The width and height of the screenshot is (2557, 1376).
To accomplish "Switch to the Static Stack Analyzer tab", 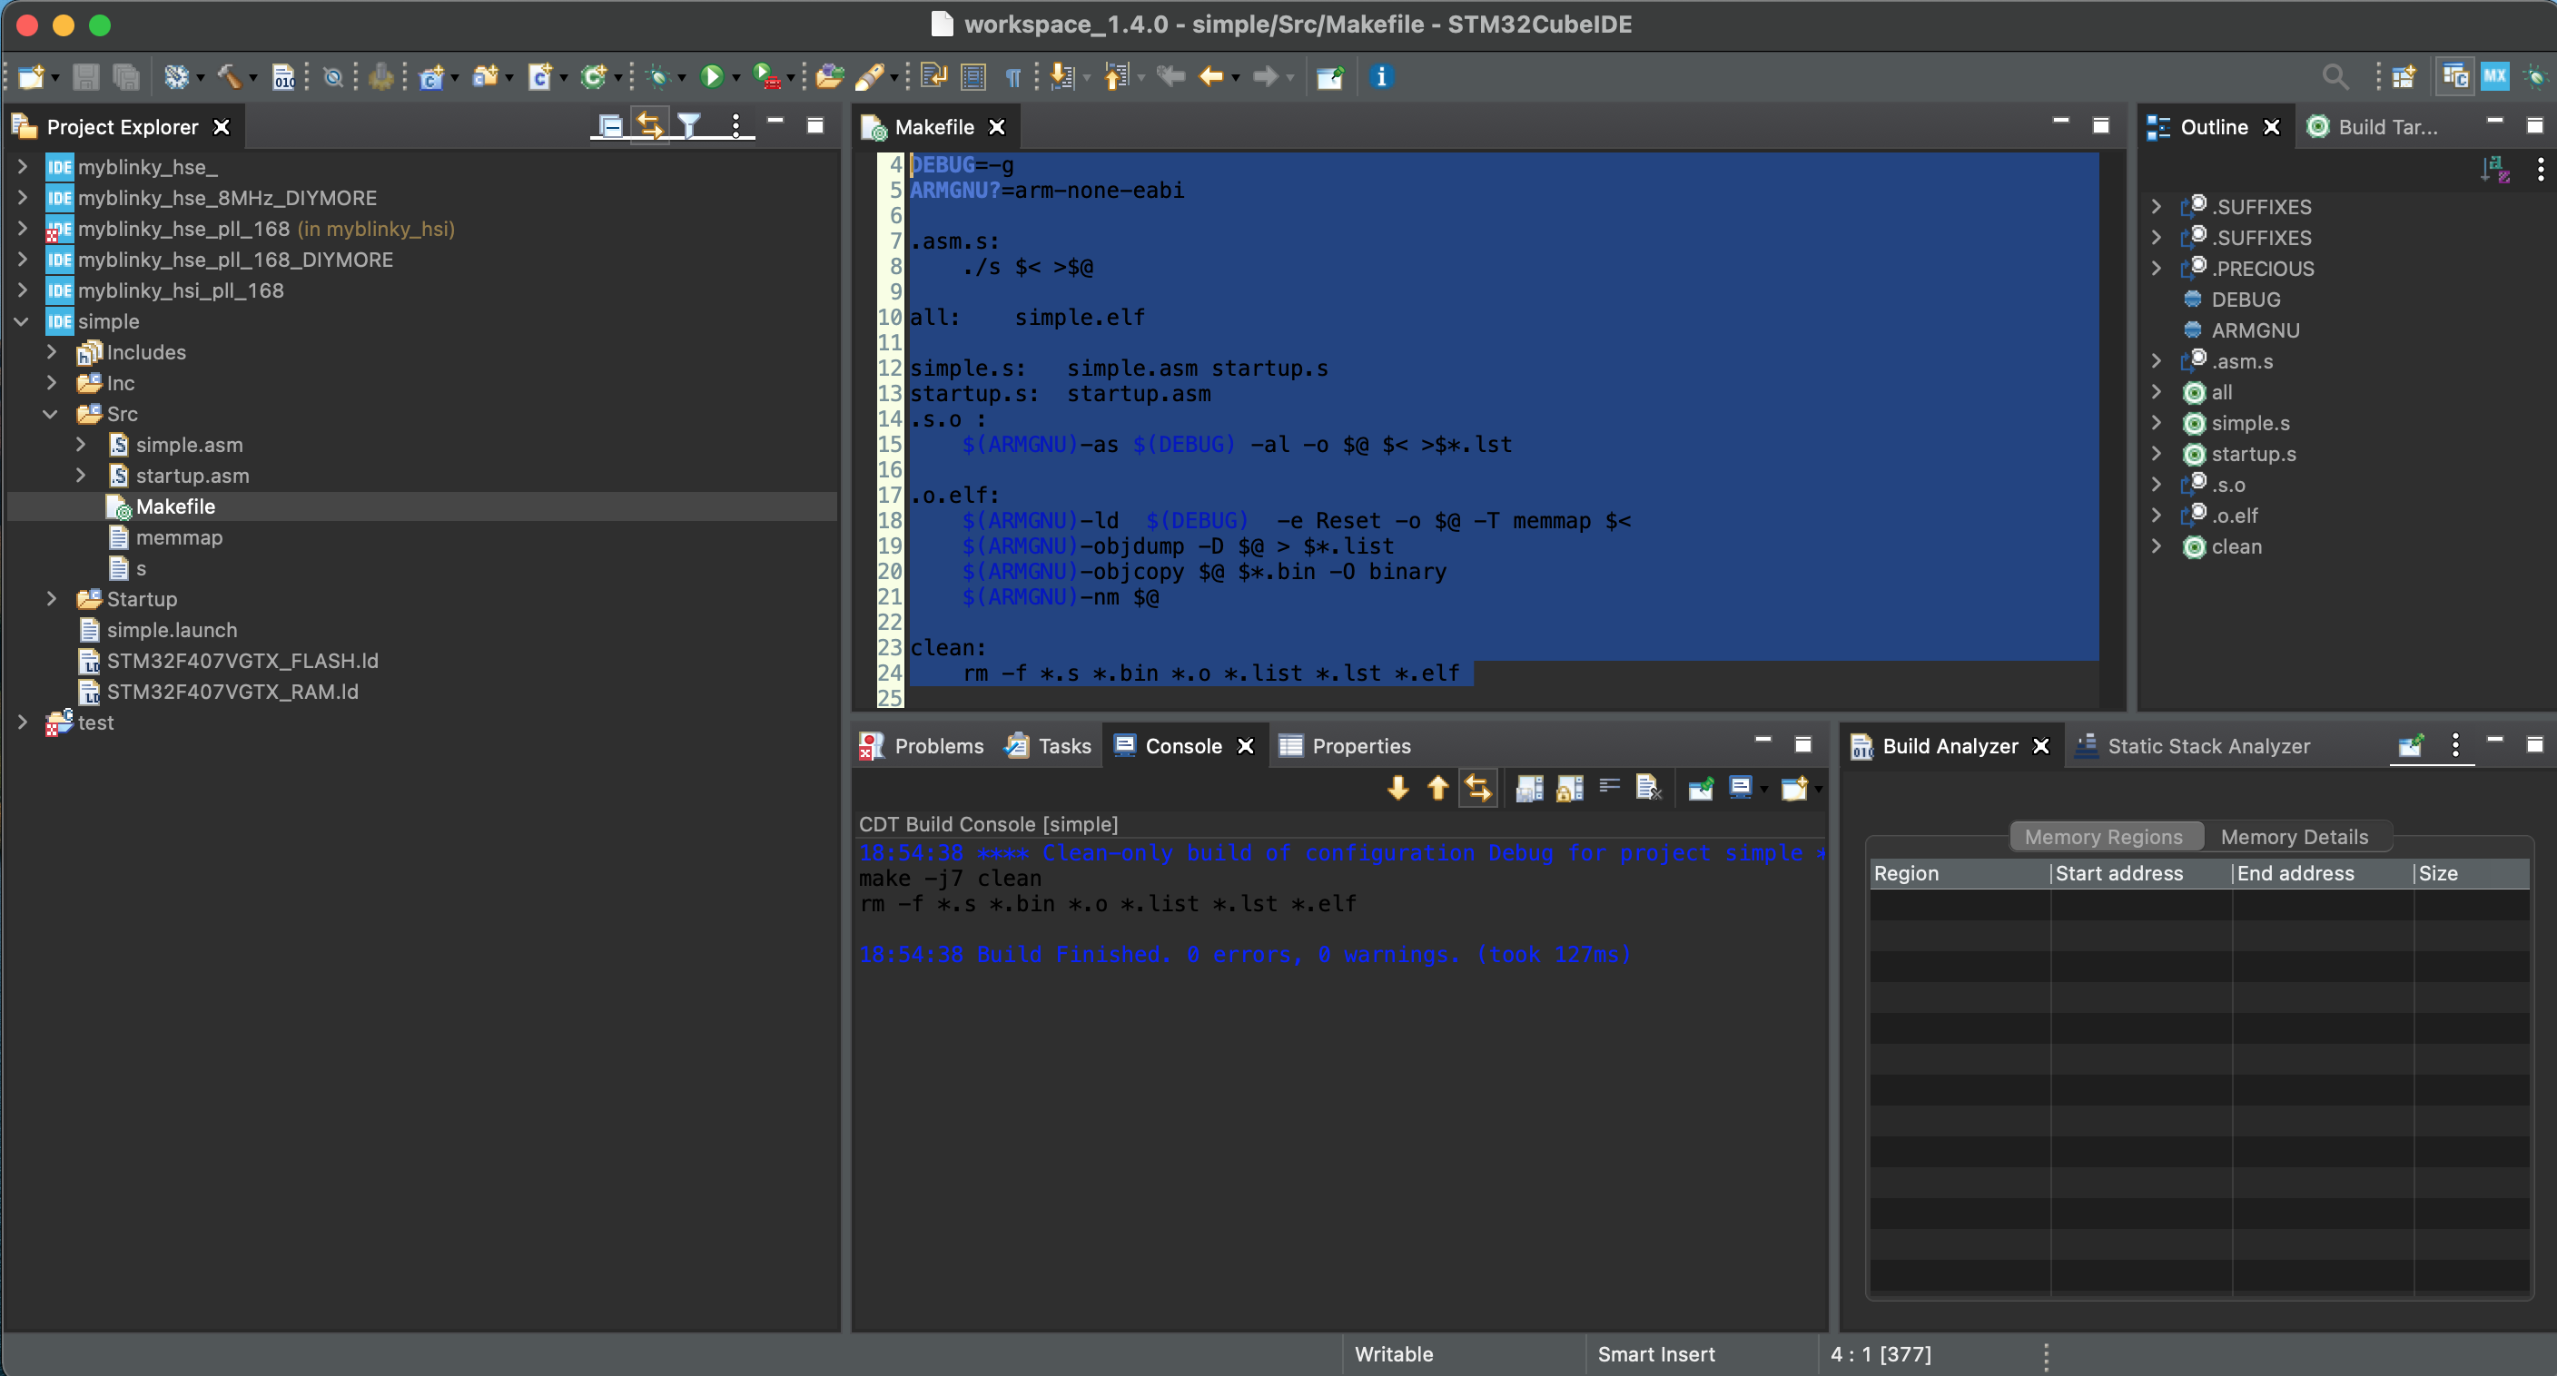I will 2193,746.
